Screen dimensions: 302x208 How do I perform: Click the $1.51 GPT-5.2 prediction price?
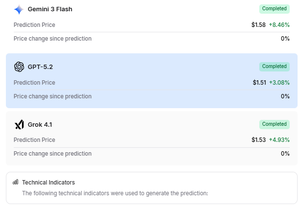[259, 83]
